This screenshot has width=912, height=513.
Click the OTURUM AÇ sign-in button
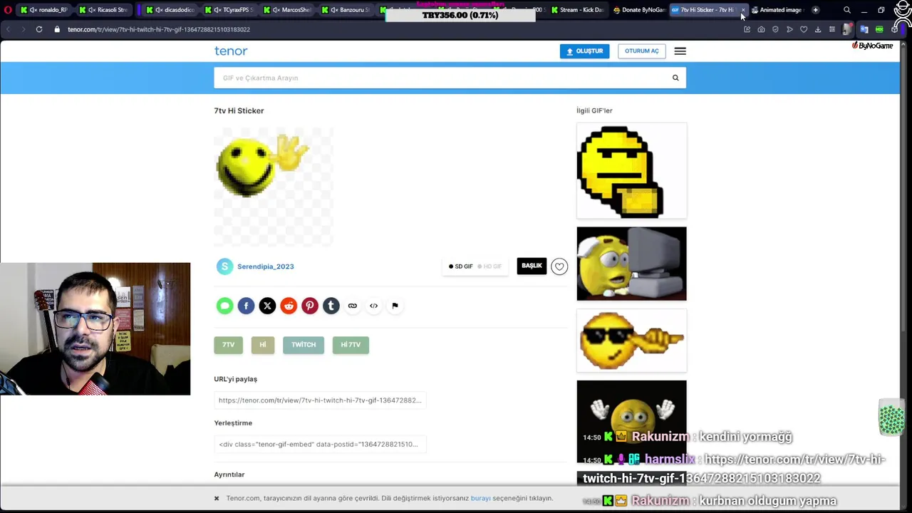click(x=641, y=51)
